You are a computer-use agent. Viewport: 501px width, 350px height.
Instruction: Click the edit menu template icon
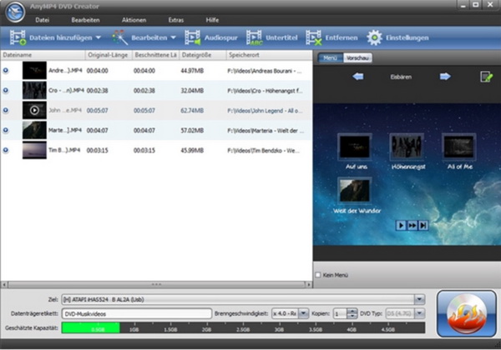[x=487, y=77]
